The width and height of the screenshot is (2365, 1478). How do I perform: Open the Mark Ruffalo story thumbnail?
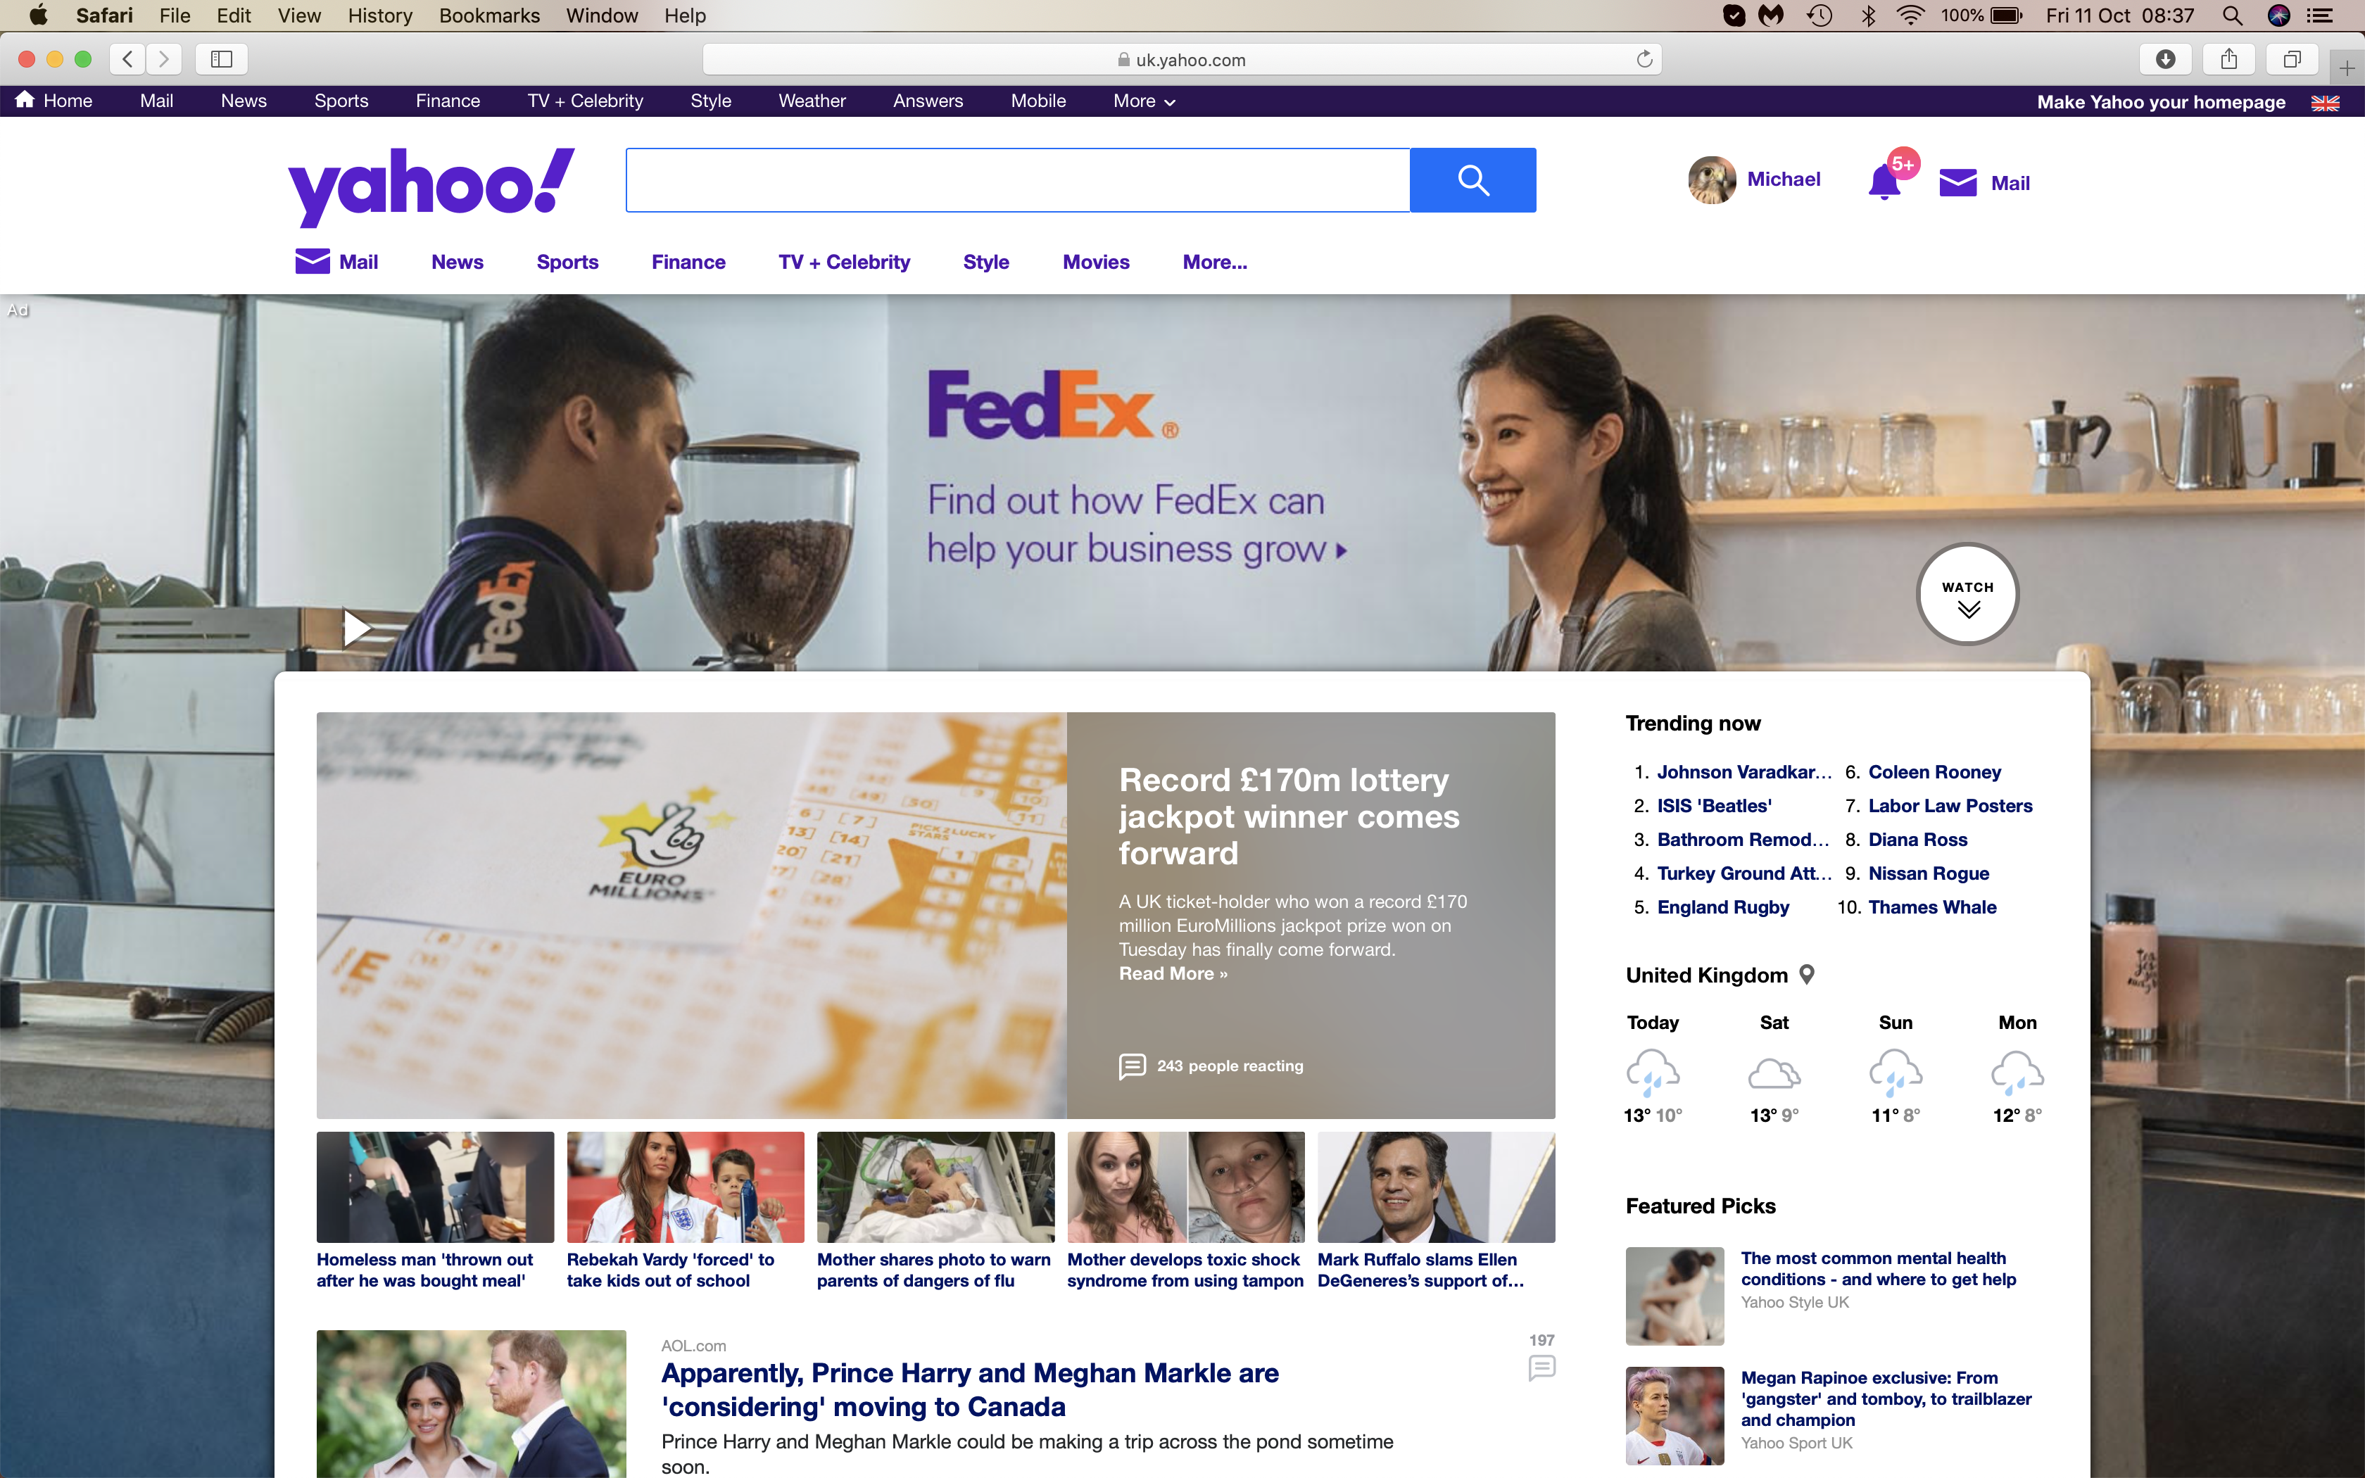(x=1436, y=1187)
